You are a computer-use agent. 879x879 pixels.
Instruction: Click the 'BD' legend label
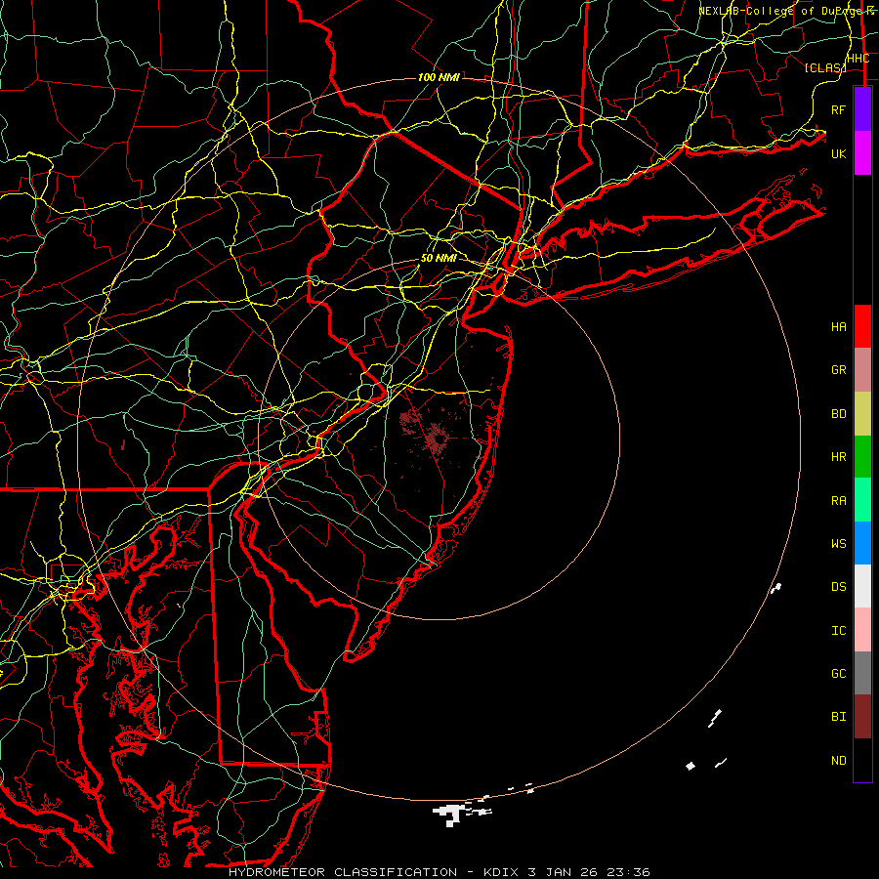point(838,414)
